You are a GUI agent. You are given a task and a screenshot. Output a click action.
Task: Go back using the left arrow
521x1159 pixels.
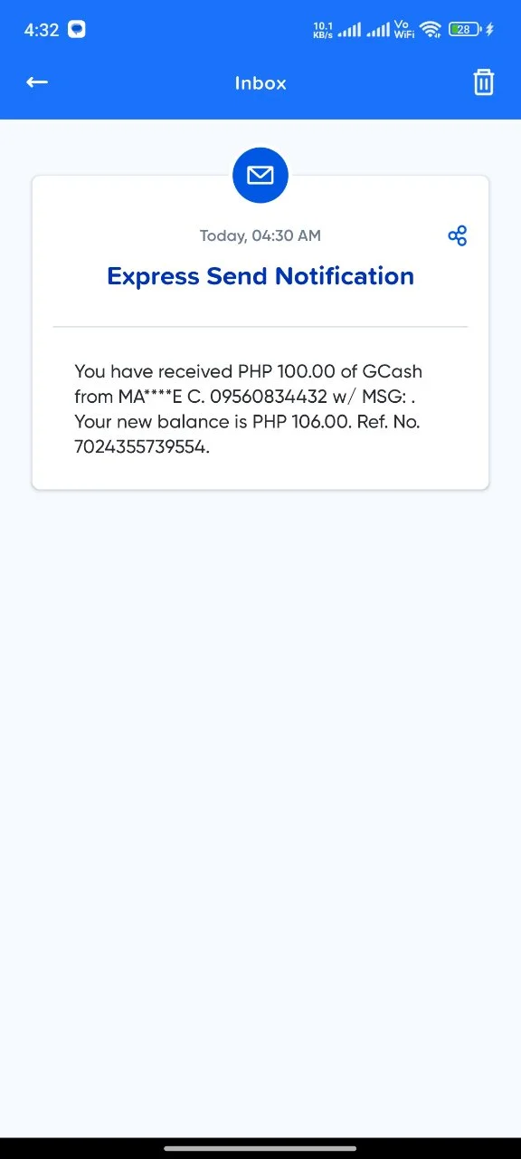tap(37, 82)
